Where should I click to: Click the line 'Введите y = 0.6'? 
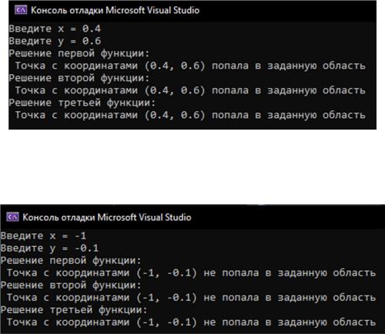tap(55, 41)
